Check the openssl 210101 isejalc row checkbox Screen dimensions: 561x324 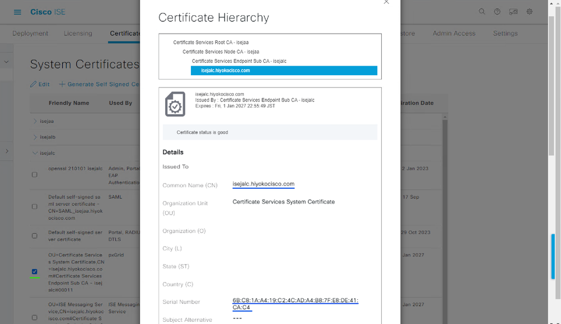click(x=34, y=175)
